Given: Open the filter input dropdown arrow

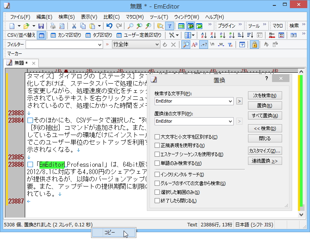Looking at the screenshot, I should 99,44.
